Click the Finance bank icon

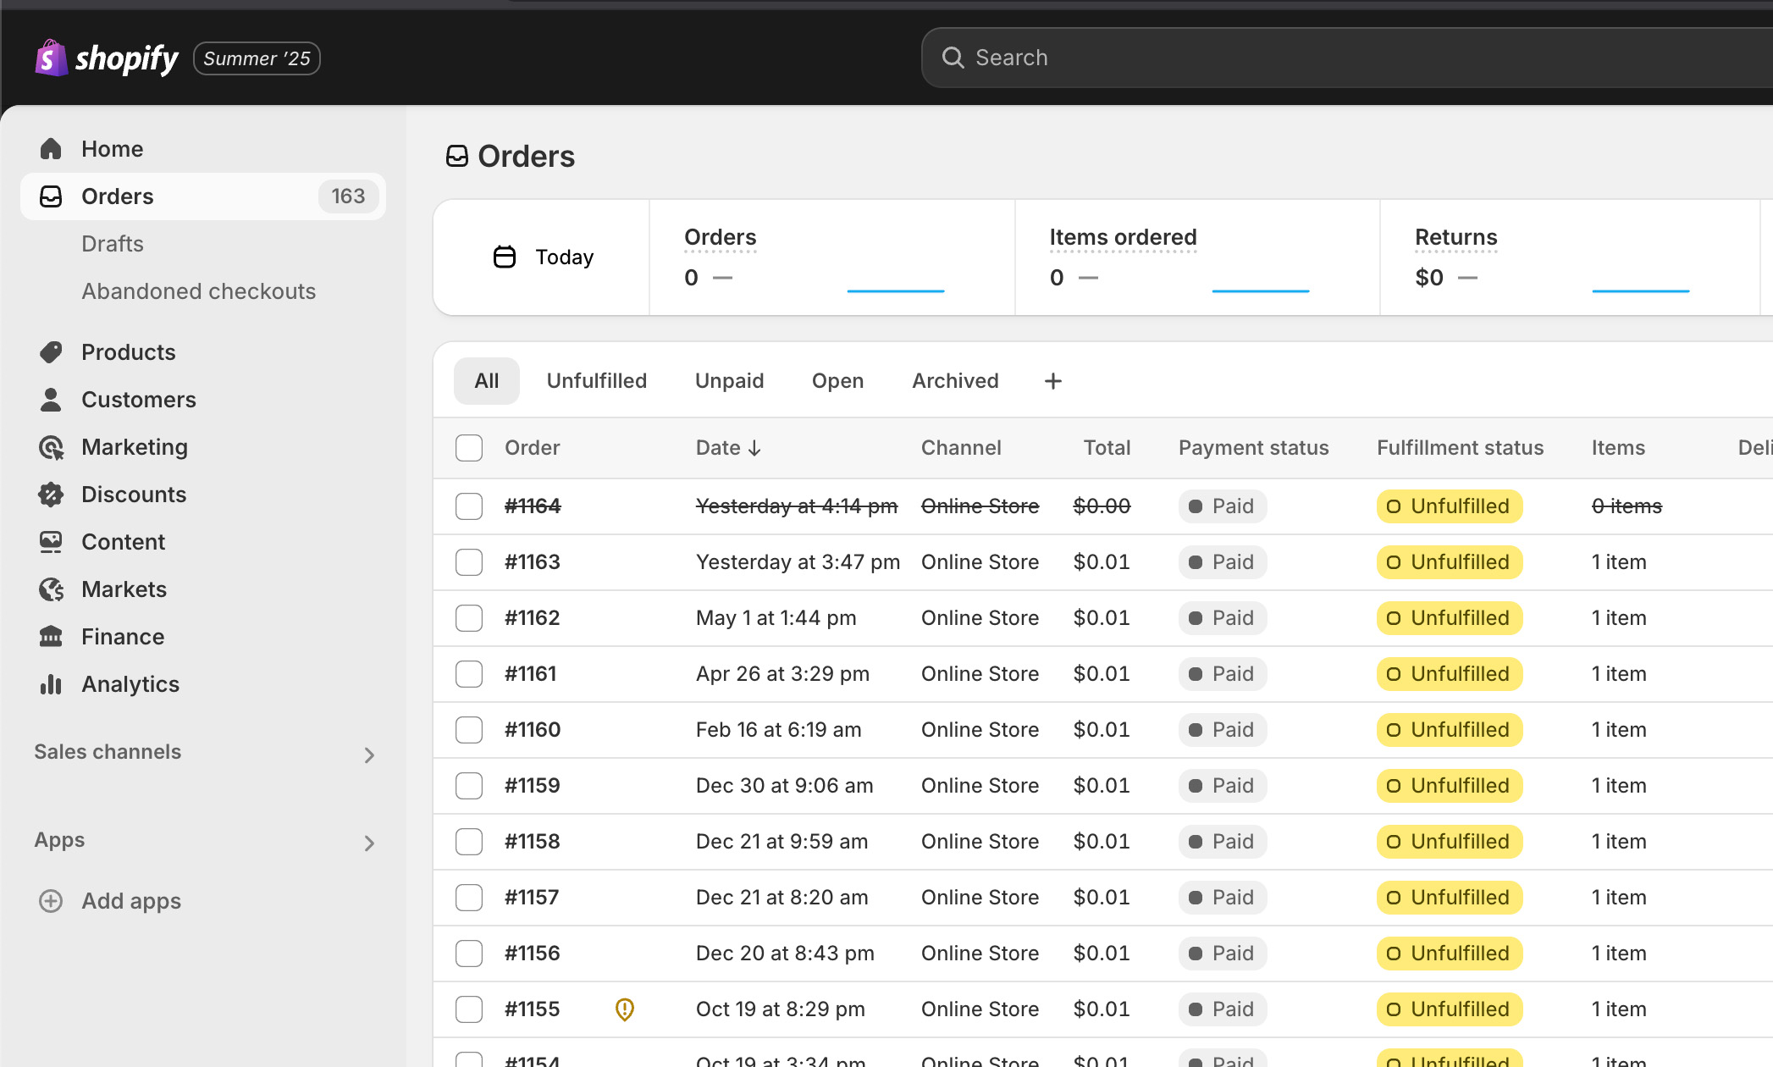[x=51, y=637]
